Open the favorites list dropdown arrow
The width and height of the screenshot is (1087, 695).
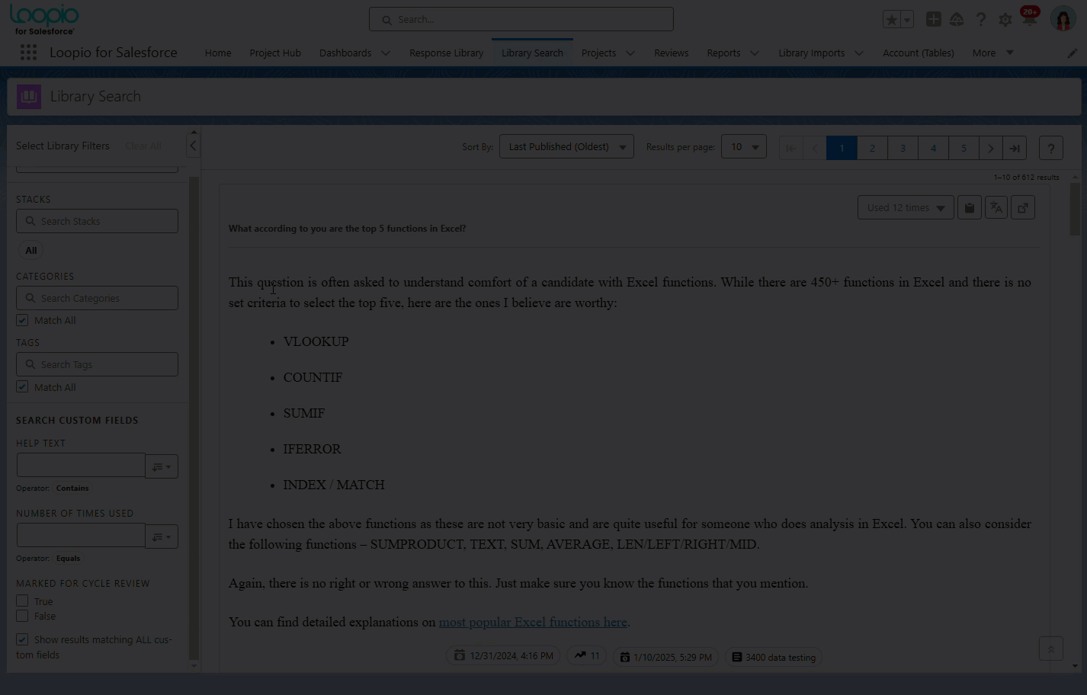907,20
